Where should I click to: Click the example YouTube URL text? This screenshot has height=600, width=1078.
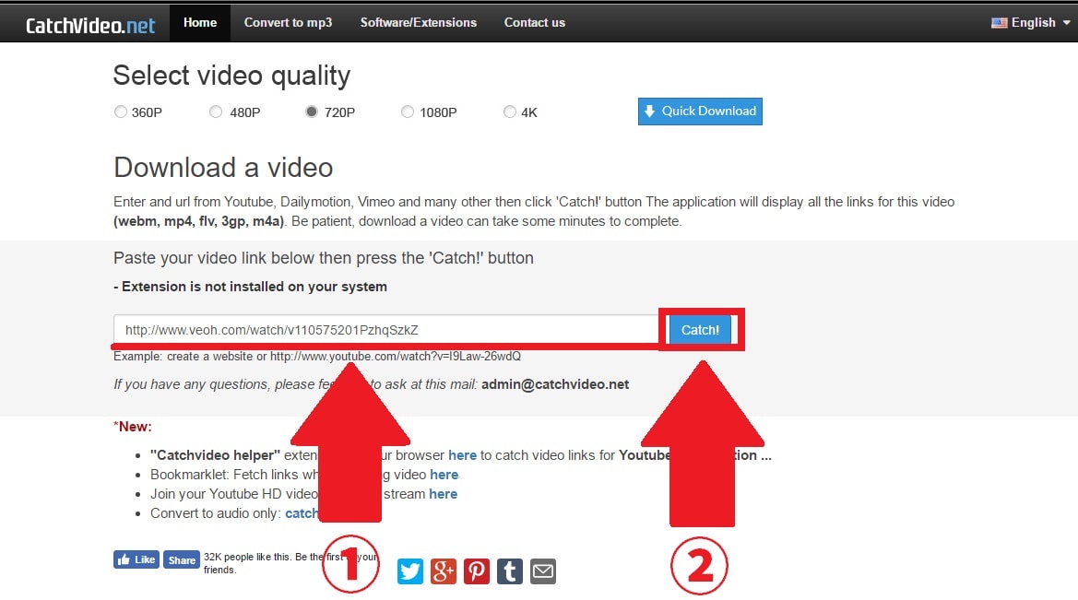(x=396, y=356)
